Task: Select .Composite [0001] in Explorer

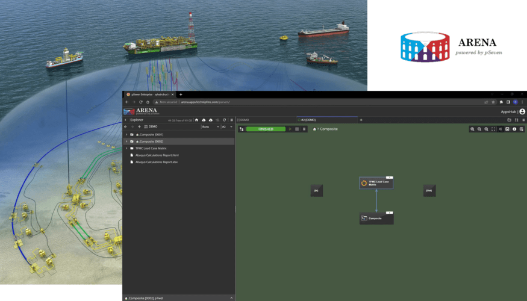Action: [179, 134]
